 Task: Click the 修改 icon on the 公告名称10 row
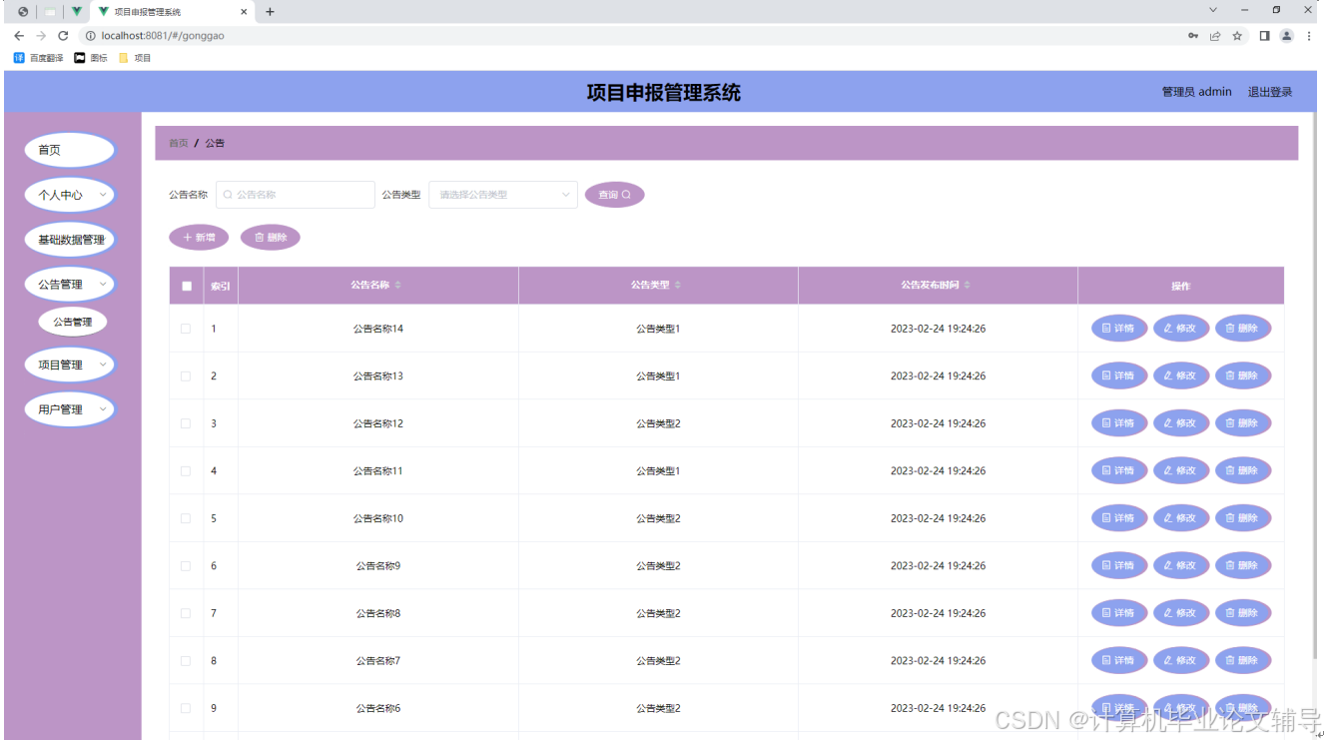1181,517
